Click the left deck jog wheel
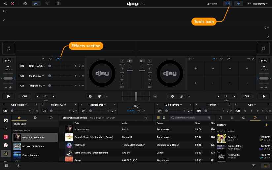This screenshot has height=170, width=272. pos(102,73)
